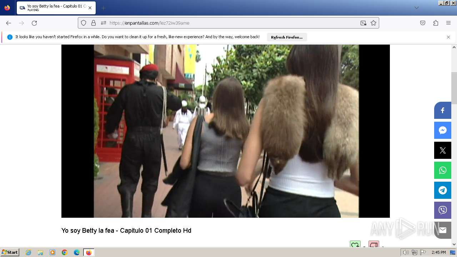Open site permissions icon in address bar
Screen dimensions: 457x257
(x=104, y=23)
